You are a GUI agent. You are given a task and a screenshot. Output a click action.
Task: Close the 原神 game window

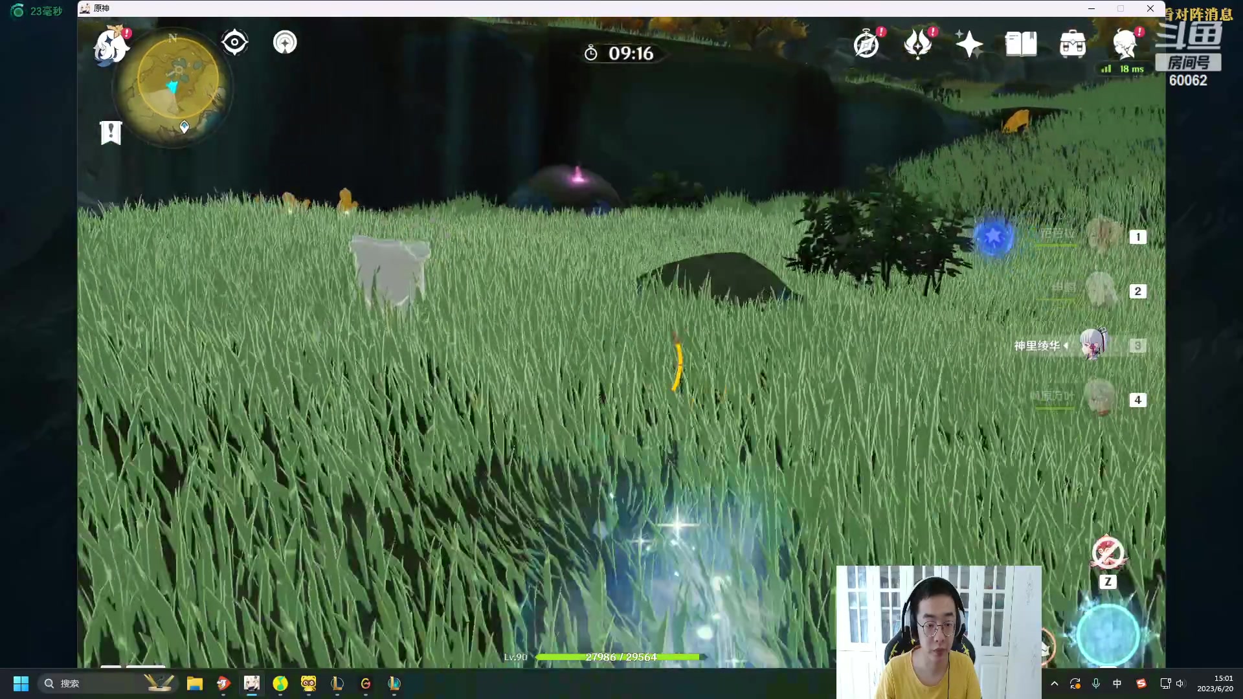[x=1150, y=8]
